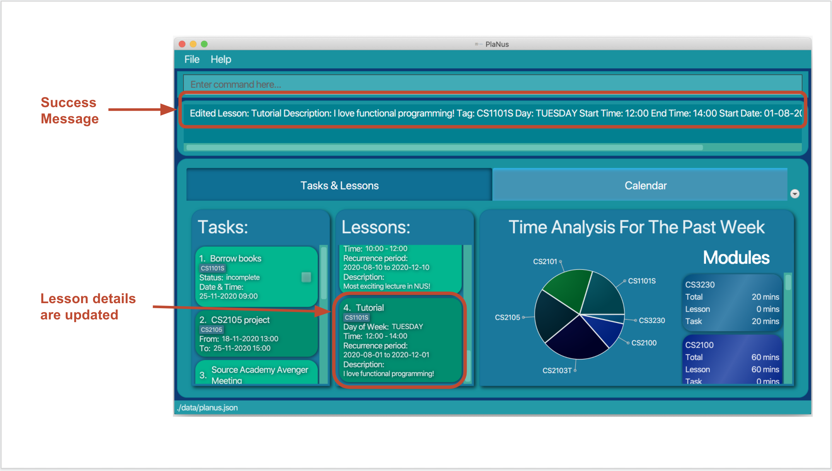Click the Lessons list vertical scrollbar
Image resolution: width=832 pixels, height=471 pixels.
click(x=468, y=366)
